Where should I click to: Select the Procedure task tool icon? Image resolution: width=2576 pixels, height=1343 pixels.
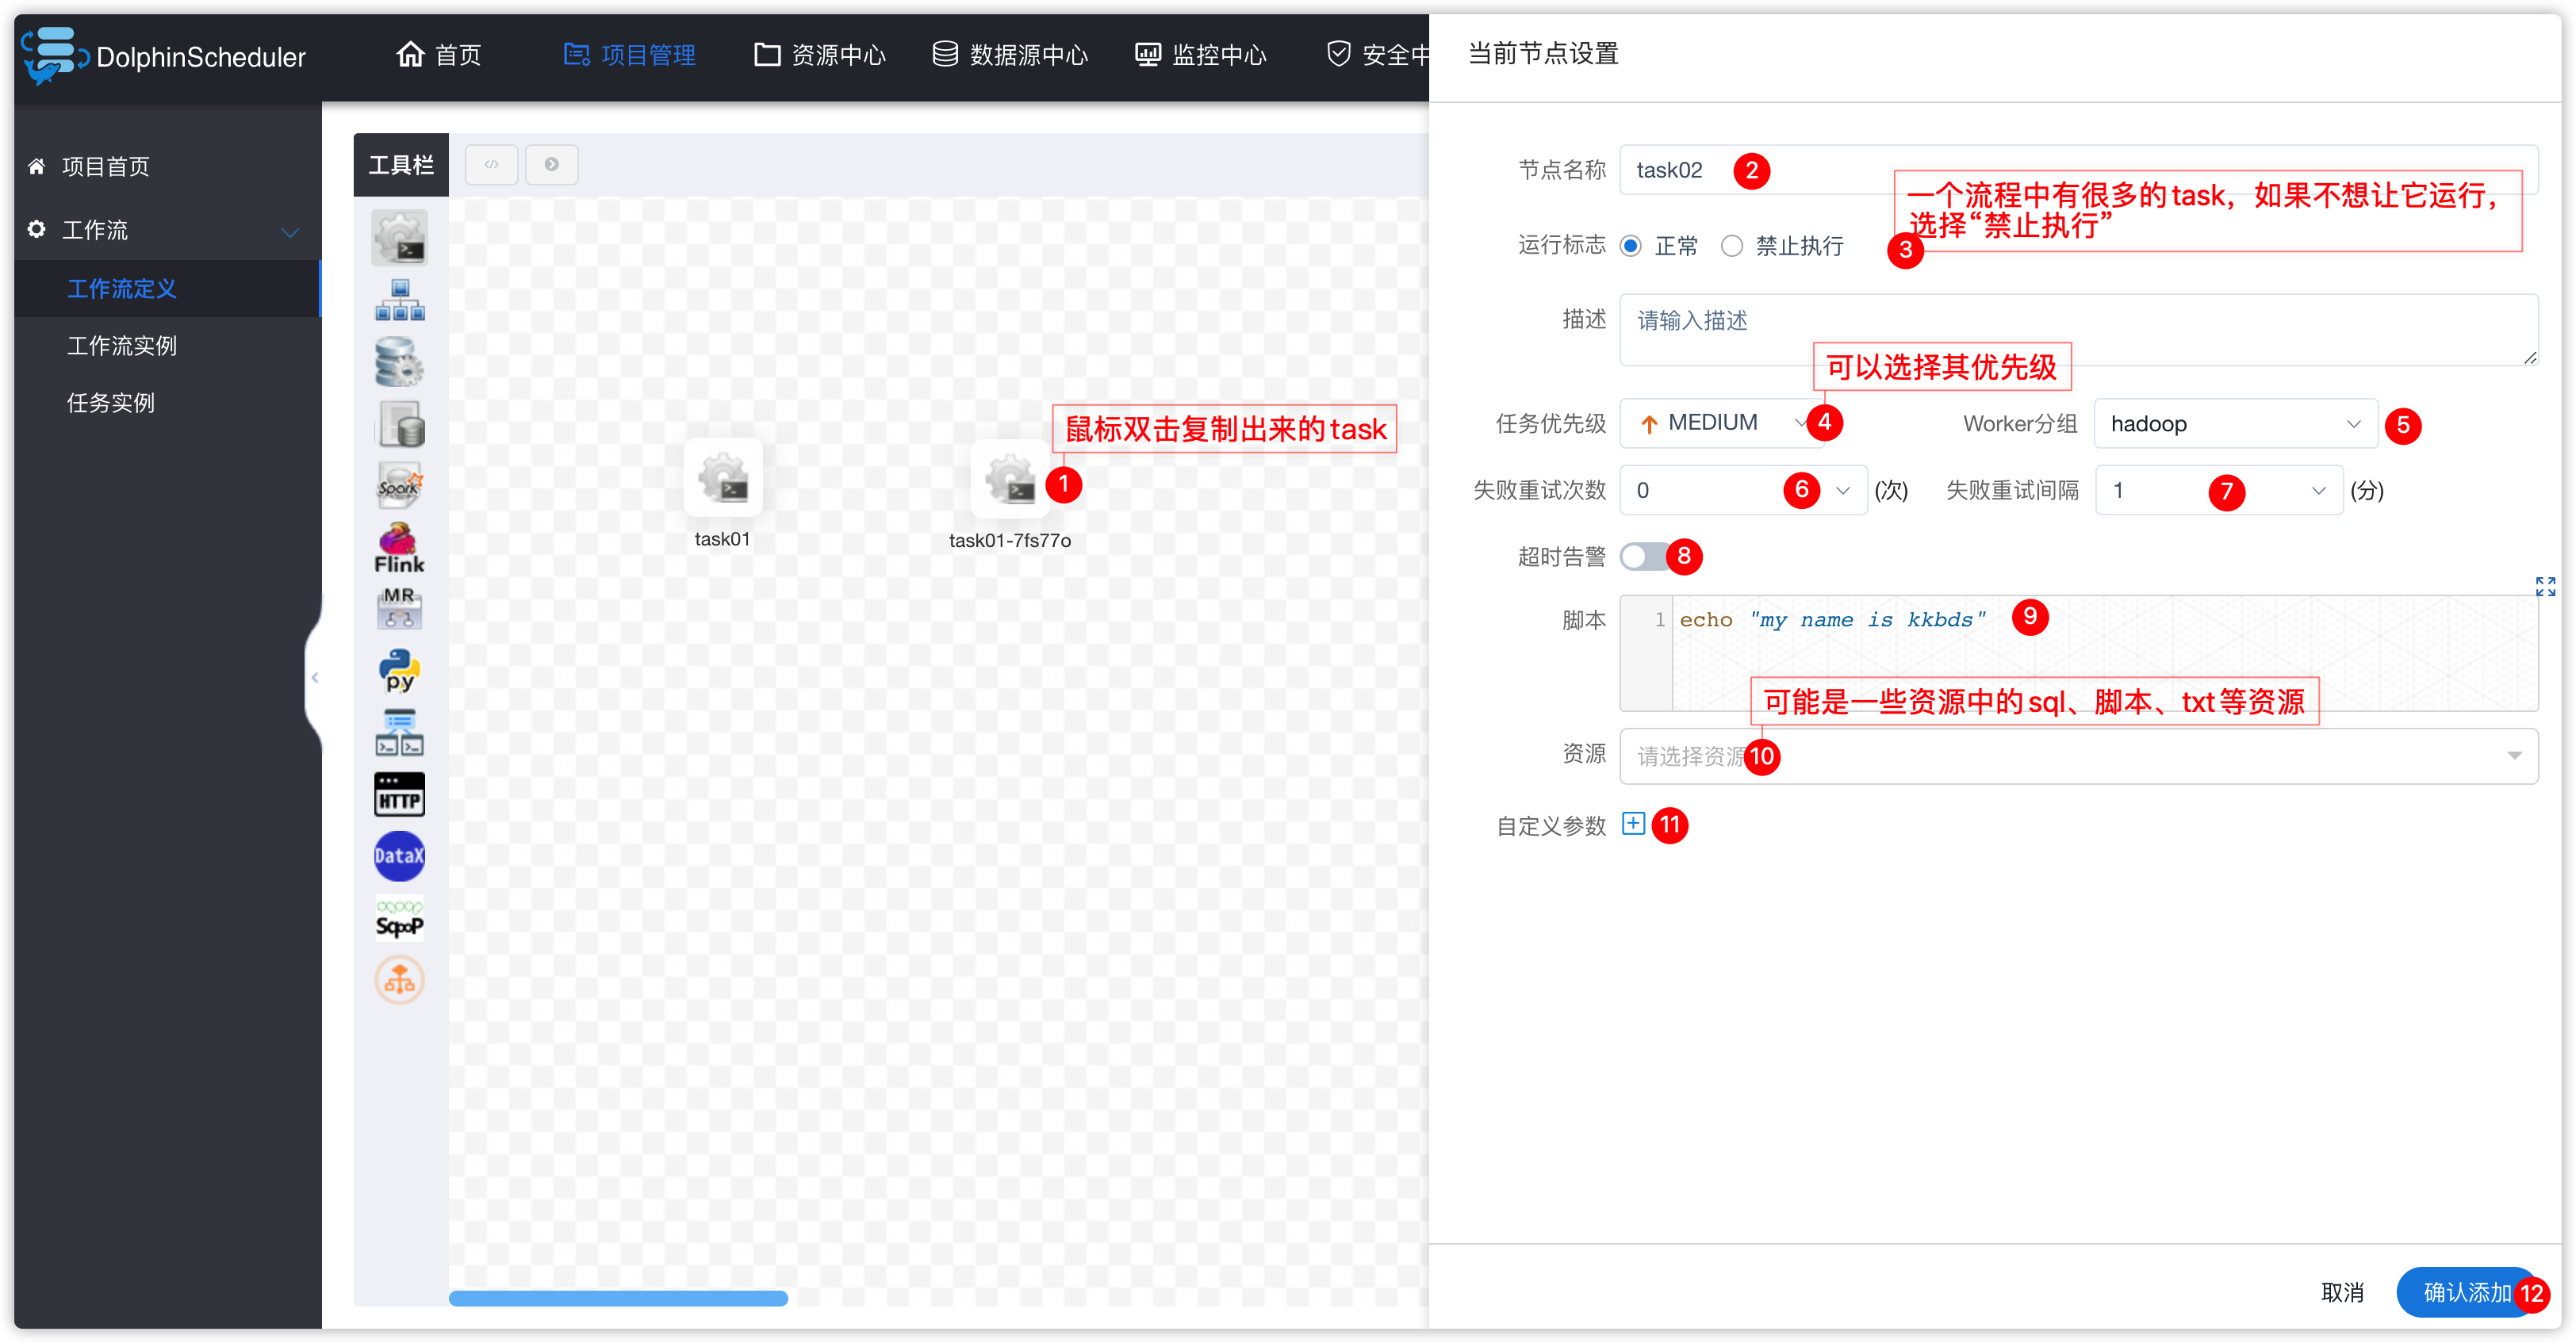coord(399,362)
